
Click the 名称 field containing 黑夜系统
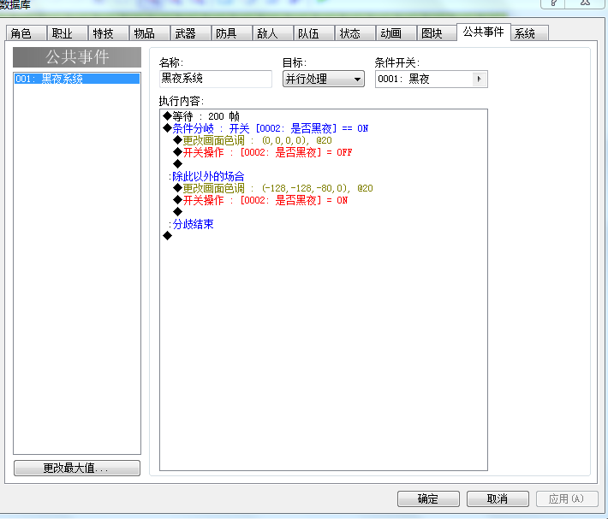click(x=215, y=79)
